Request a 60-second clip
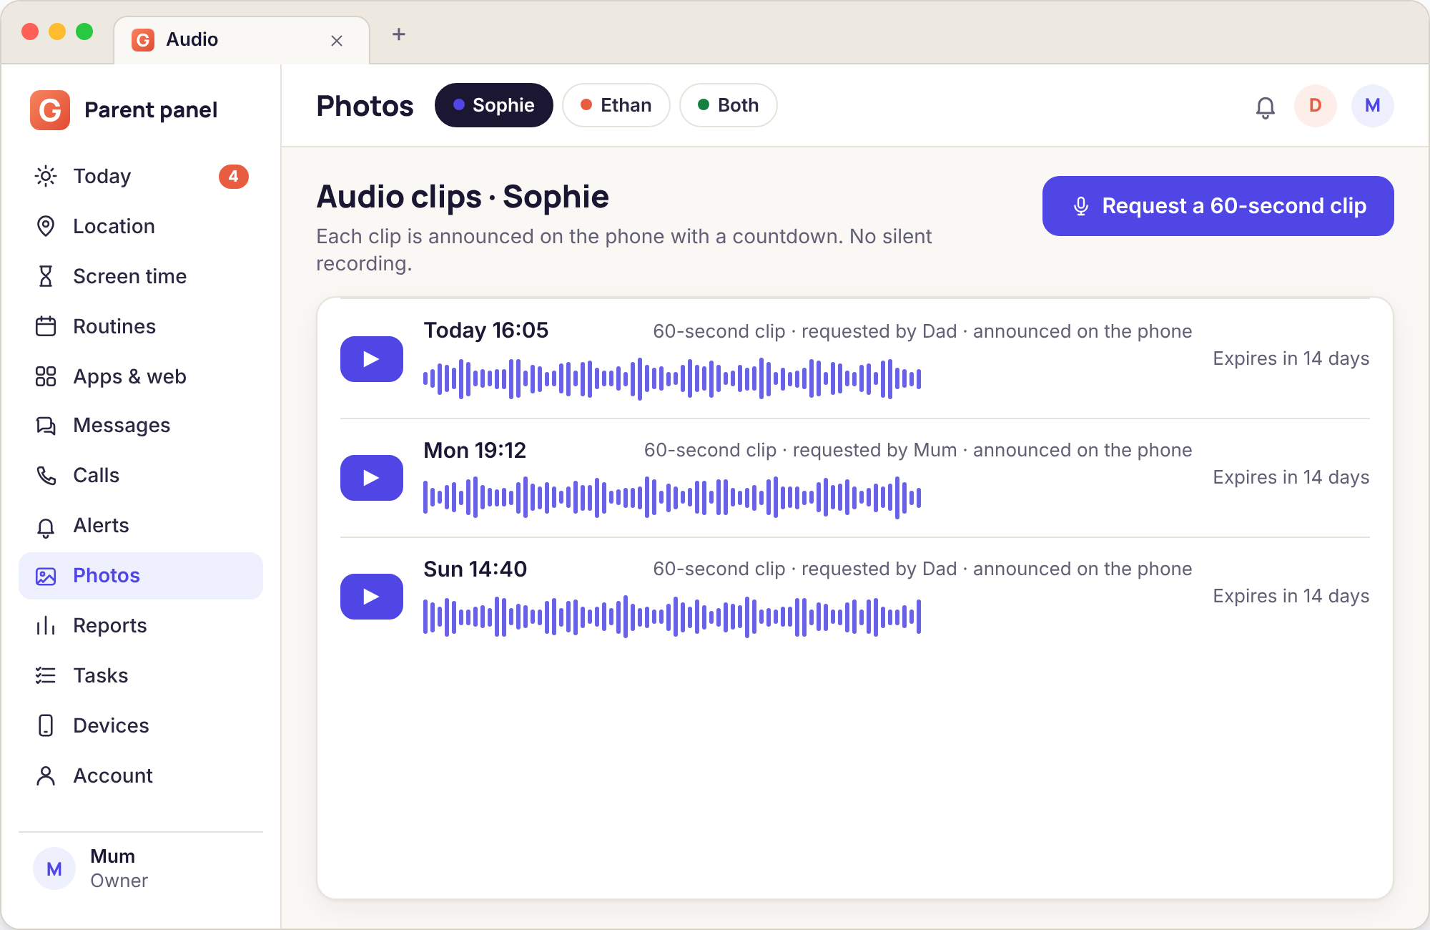Screen dimensions: 1430x930 pyautogui.click(x=1218, y=206)
